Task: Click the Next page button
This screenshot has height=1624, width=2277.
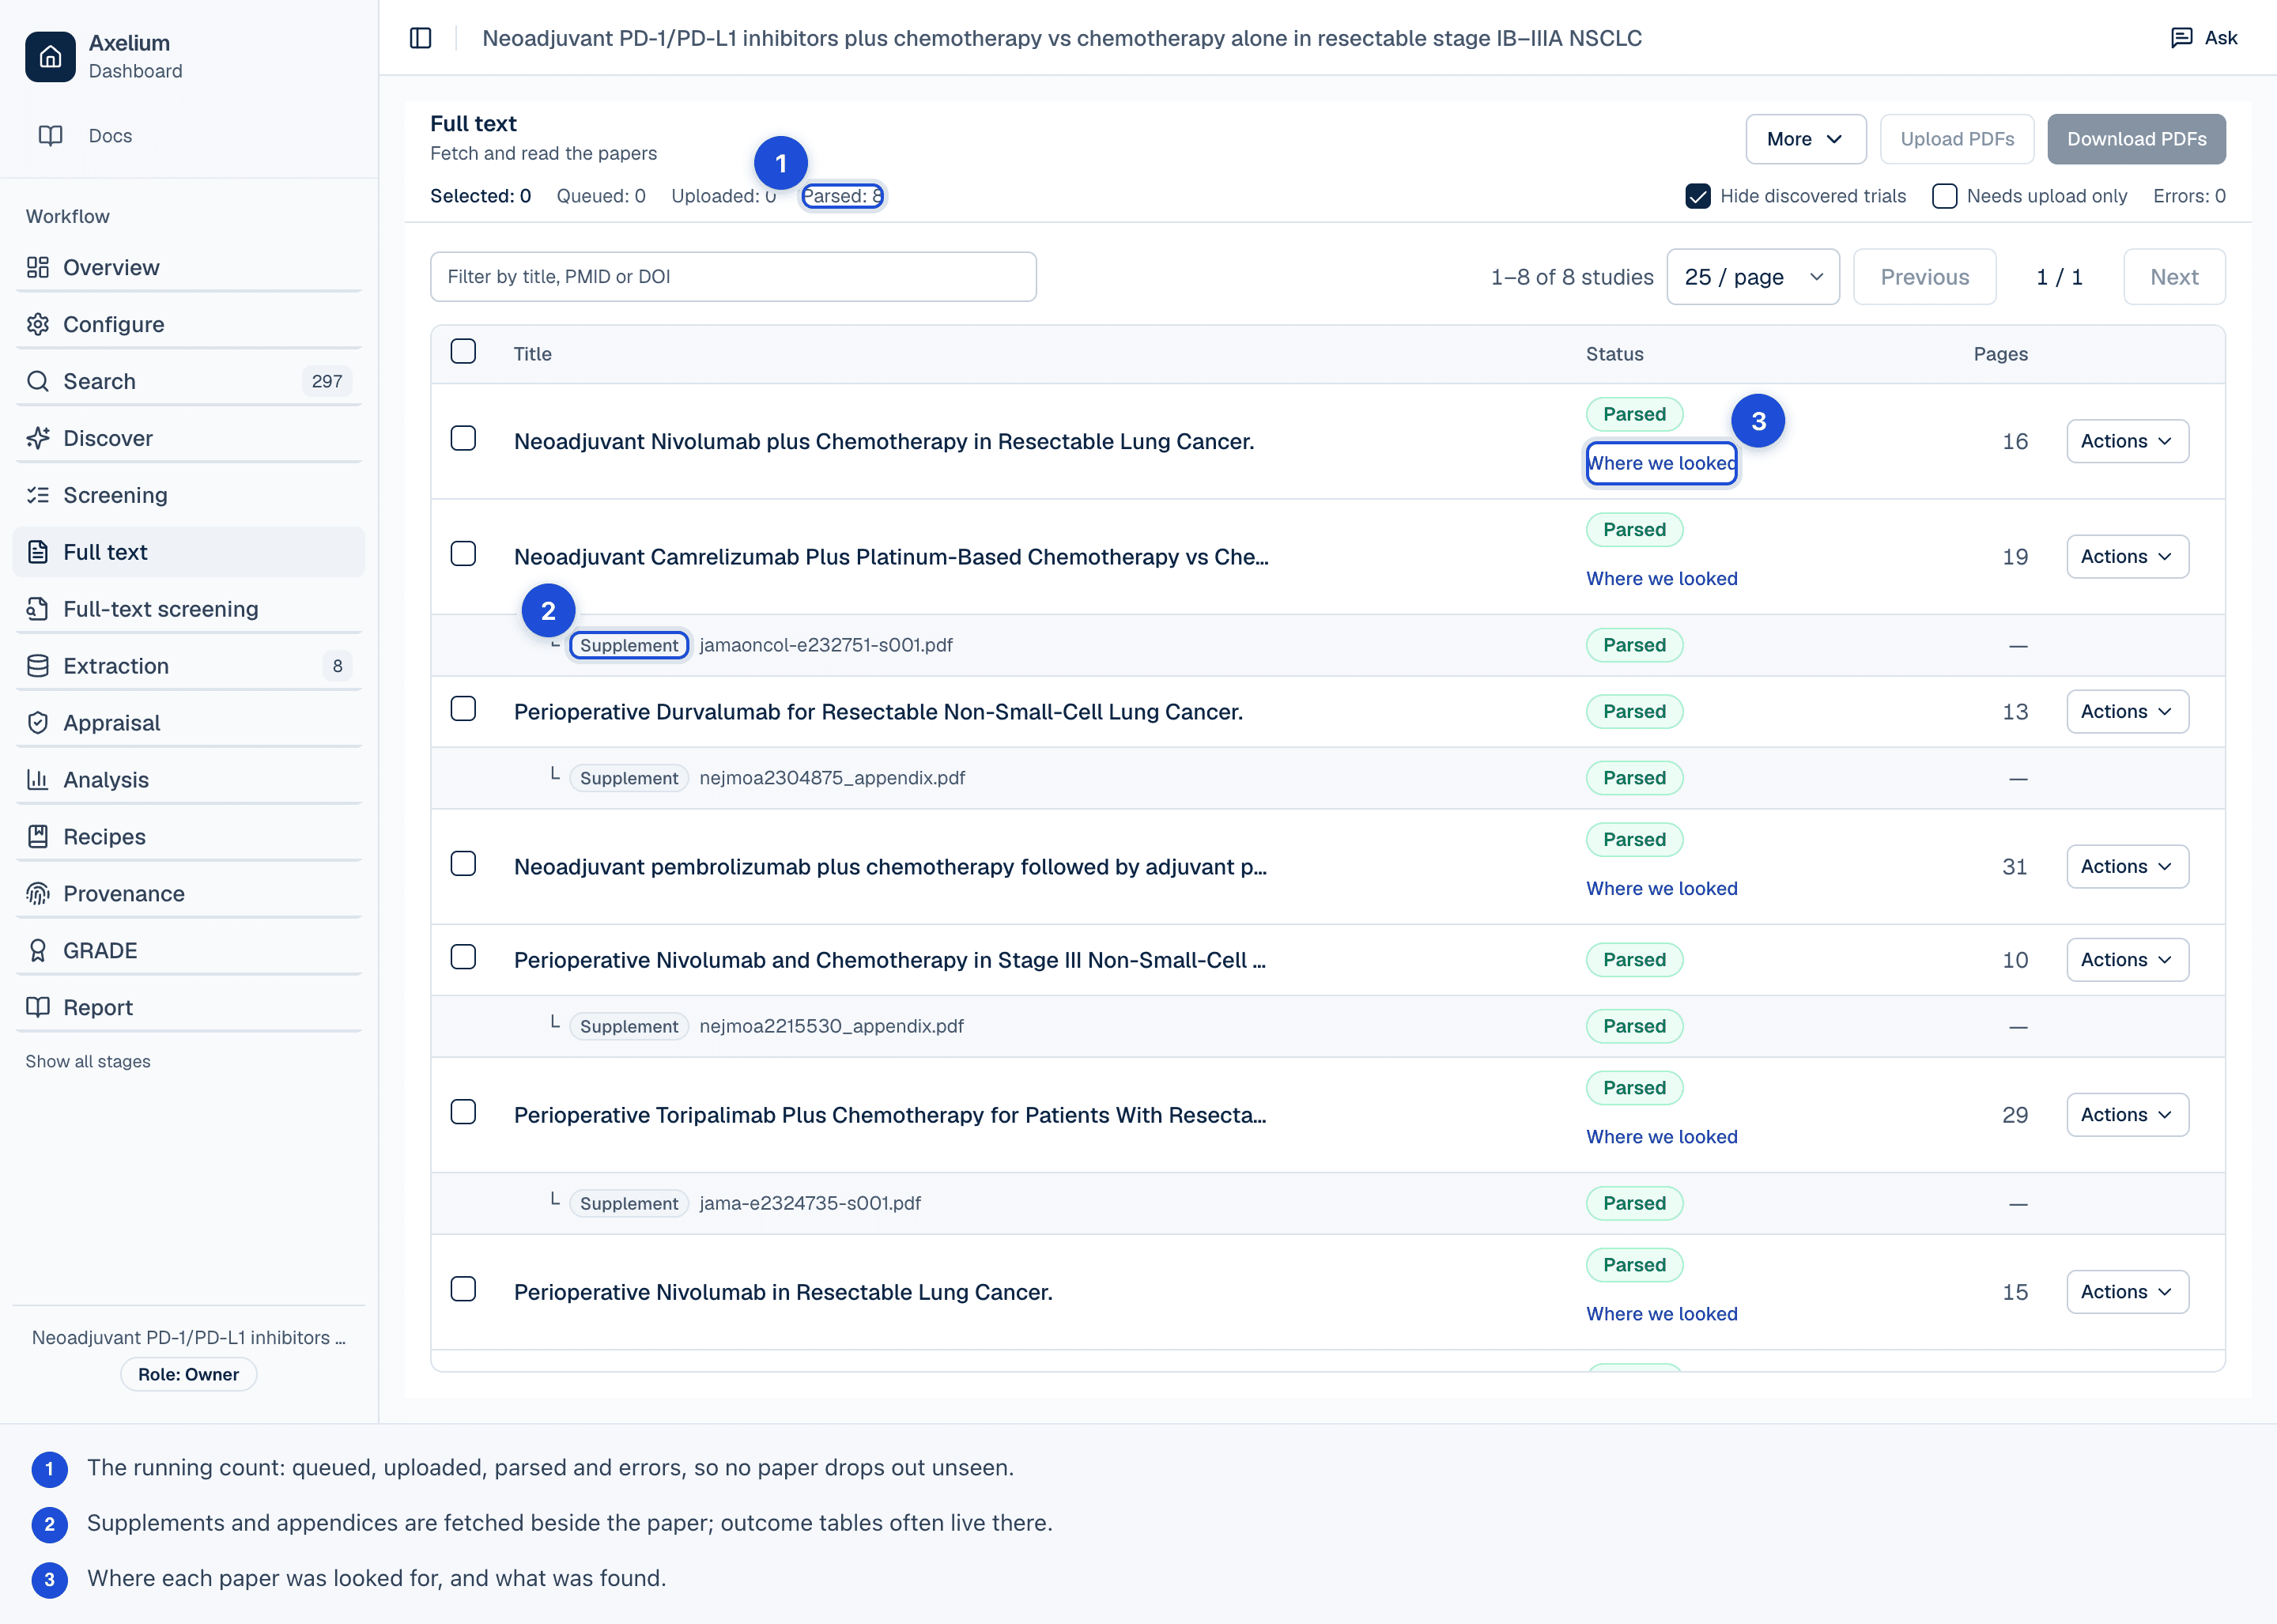Action: 2174,277
